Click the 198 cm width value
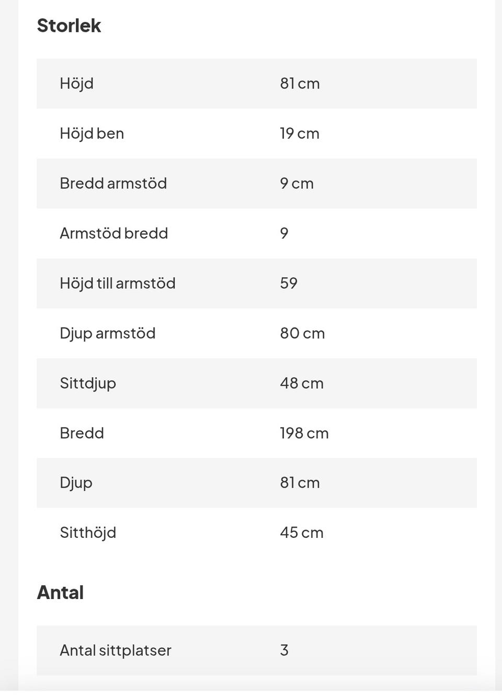 304,433
